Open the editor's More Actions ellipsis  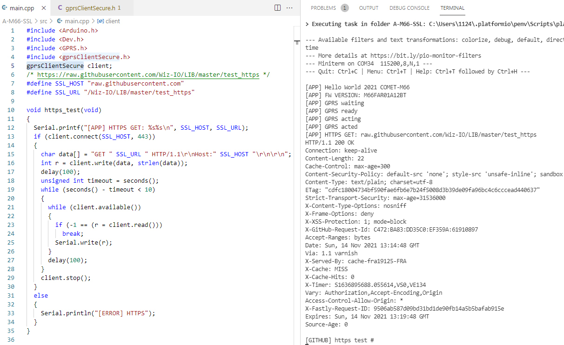click(289, 8)
